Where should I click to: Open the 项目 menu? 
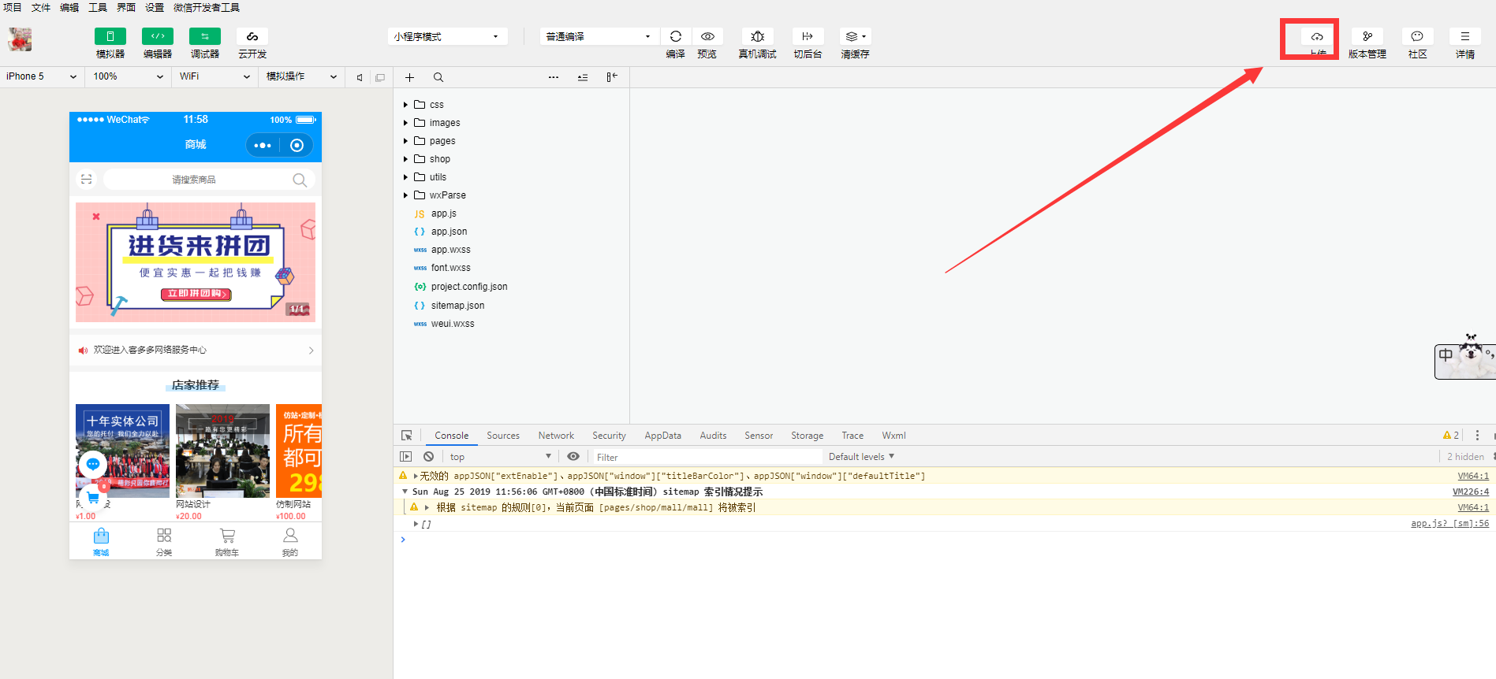tap(13, 7)
